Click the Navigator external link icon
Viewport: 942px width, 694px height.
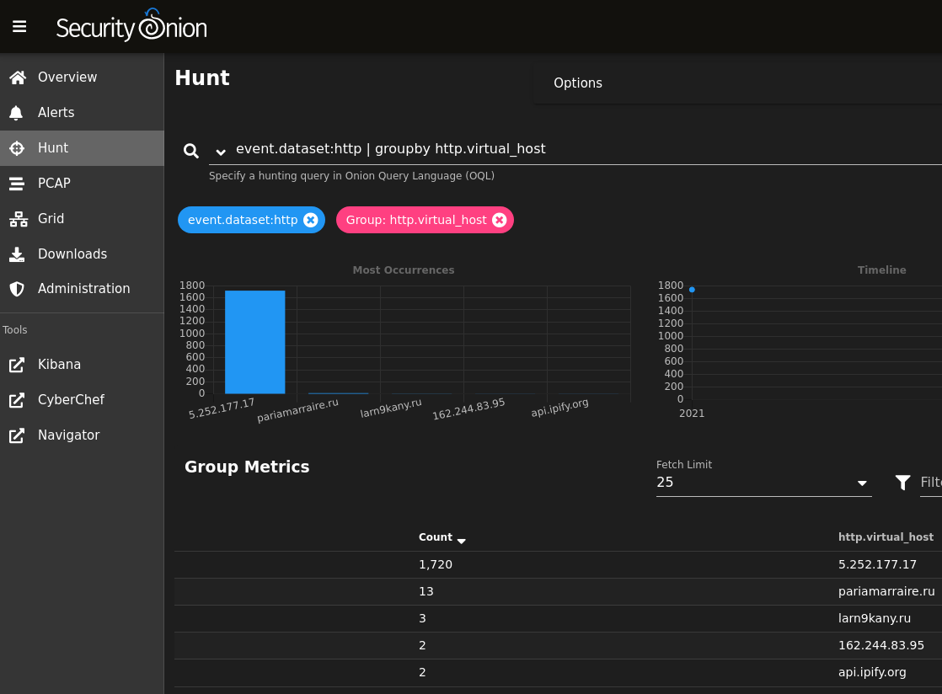click(17, 435)
